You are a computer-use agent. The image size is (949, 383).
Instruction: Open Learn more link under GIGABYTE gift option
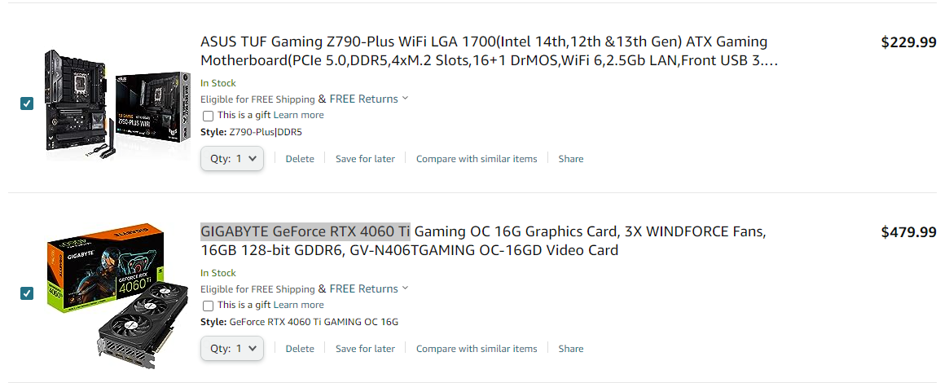298,305
